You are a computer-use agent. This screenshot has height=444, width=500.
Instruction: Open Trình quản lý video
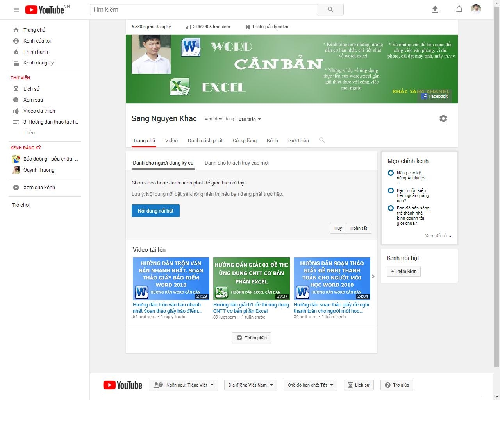[267, 27]
